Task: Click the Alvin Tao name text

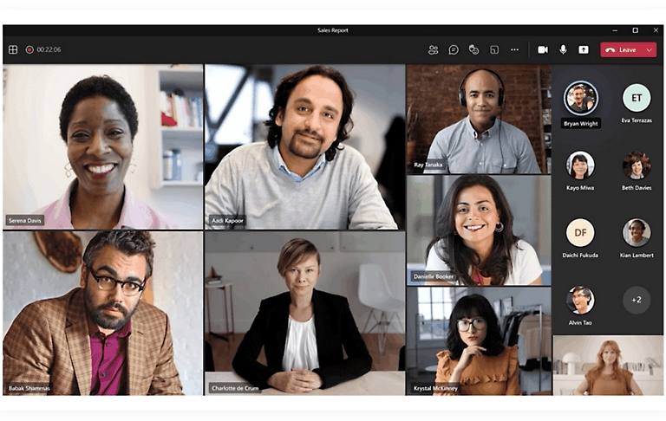Action: point(580,322)
